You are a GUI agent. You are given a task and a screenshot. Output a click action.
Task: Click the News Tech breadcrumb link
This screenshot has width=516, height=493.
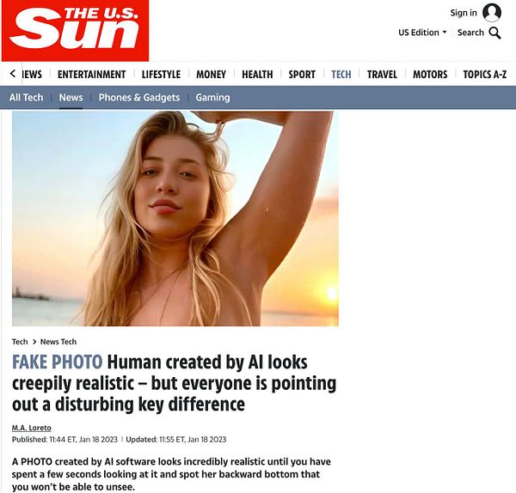58,342
